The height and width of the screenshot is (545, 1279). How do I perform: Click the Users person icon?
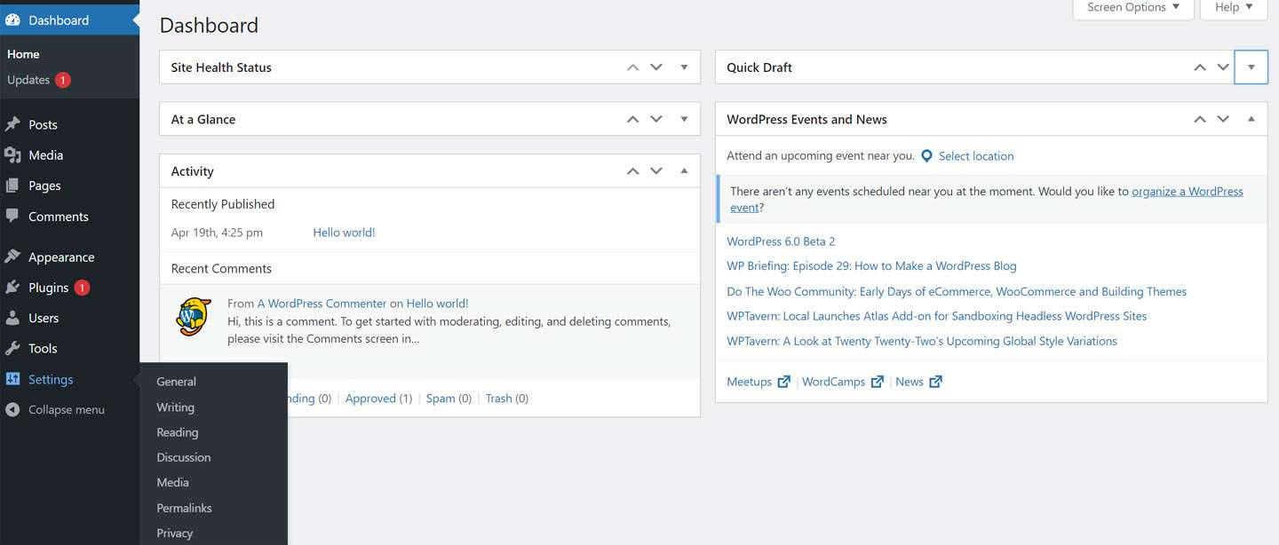[x=12, y=318]
